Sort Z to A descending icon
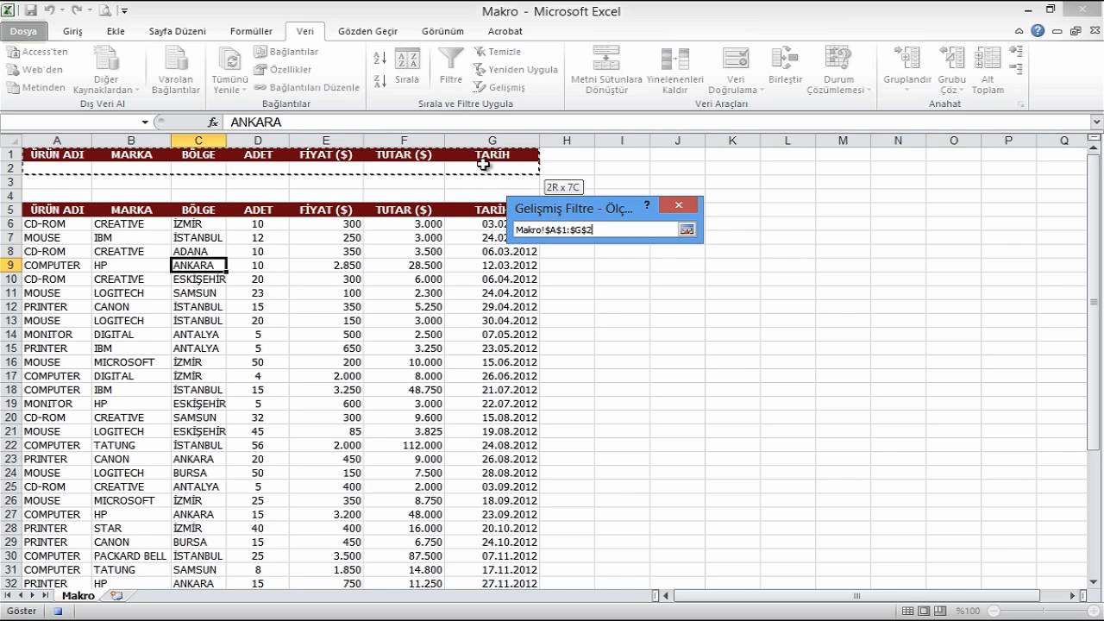Viewport: 1104px width, 621px height. [380, 81]
